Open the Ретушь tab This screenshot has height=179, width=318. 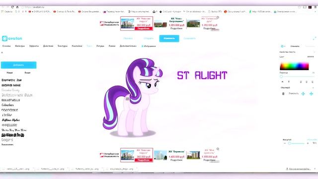[100, 46]
